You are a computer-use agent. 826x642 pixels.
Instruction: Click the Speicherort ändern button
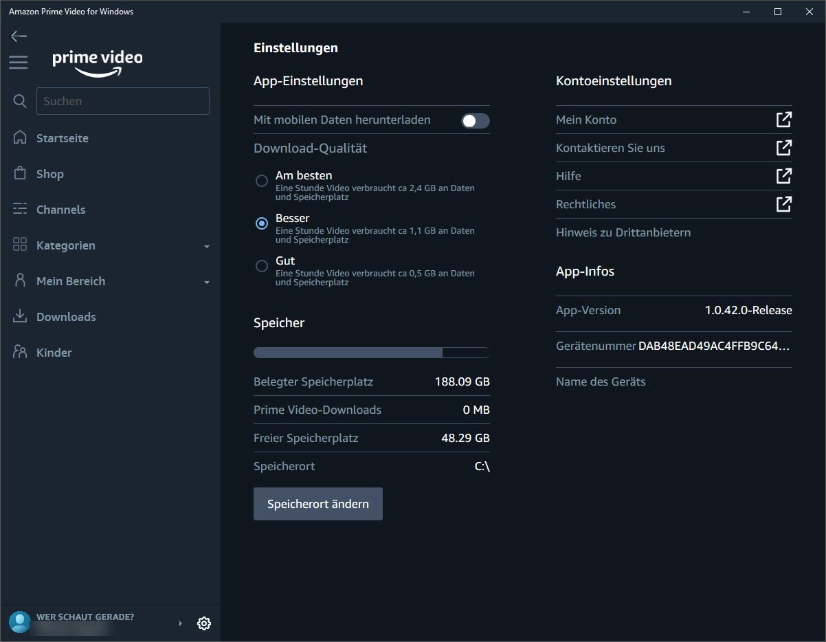click(x=318, y=504)
